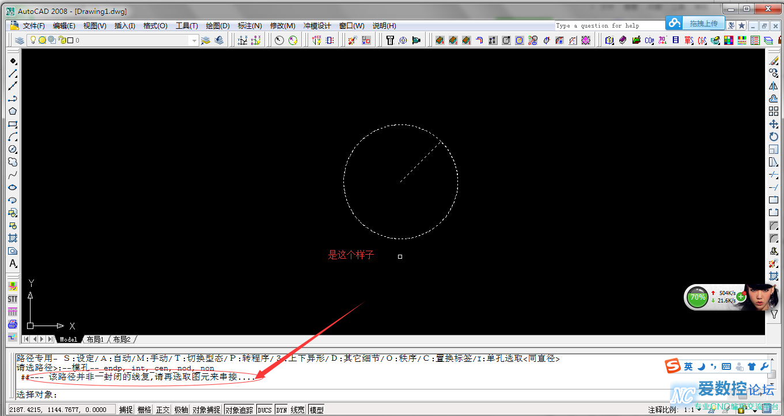
Task: Open the 冲模设计 menu
Action: tap(317, 25)
